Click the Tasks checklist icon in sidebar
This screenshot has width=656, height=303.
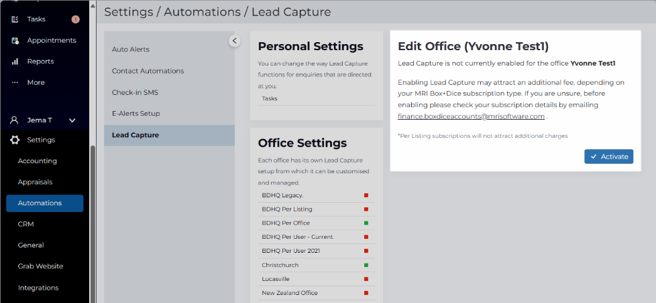coord(15,19)
